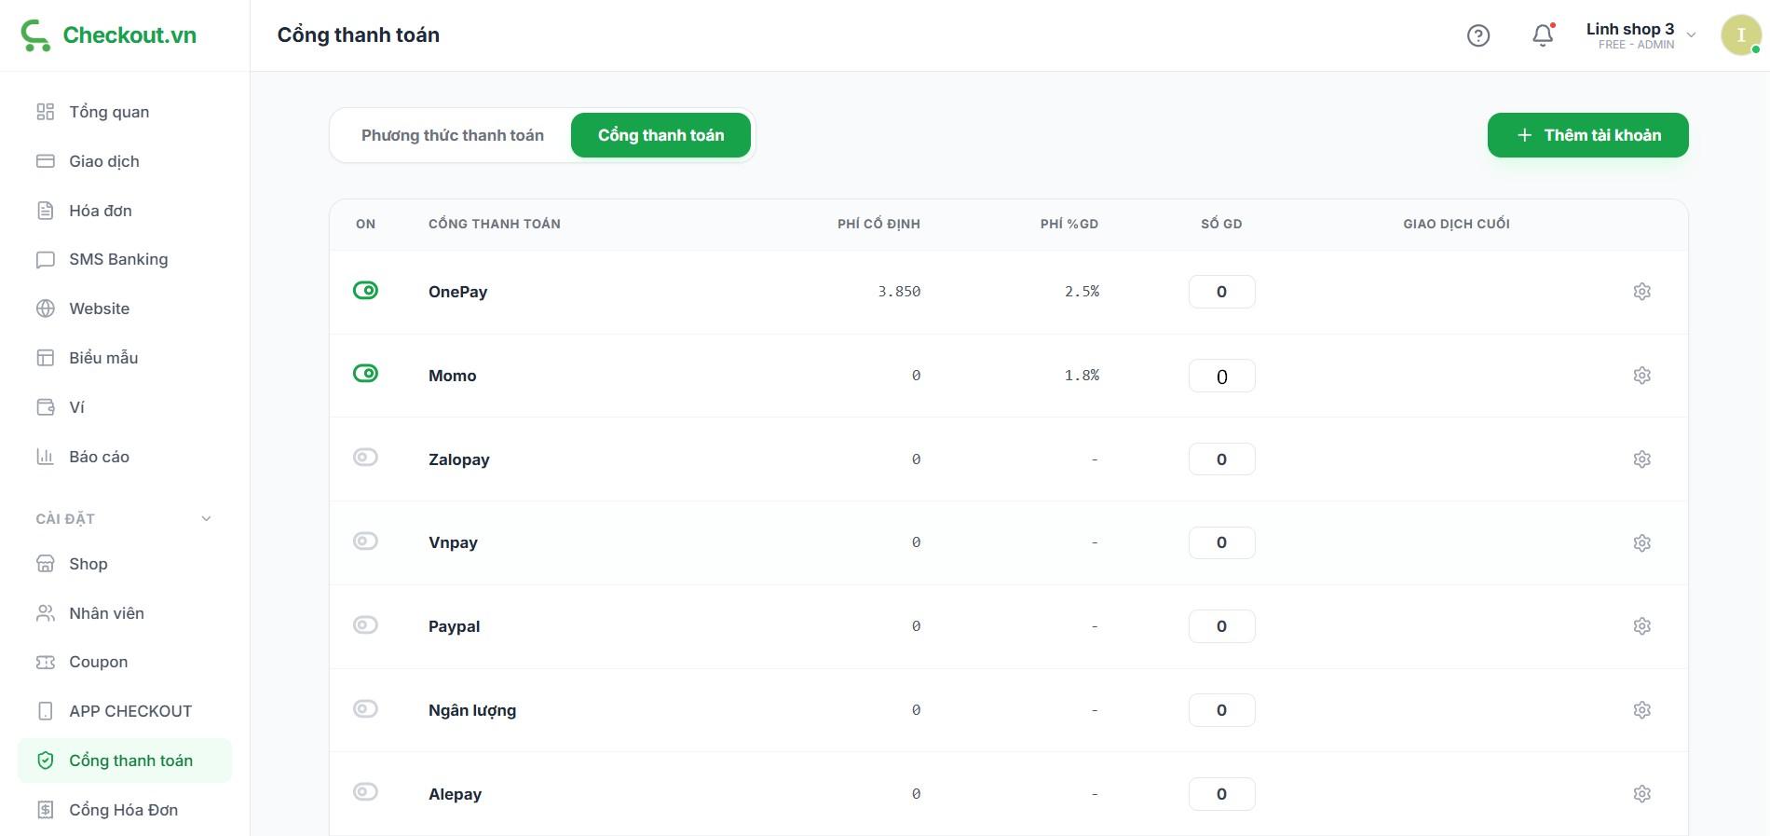Screen dimensions: 1770x836
Task: Click the Zalopay settings gear
Action: coord(1641,459)
